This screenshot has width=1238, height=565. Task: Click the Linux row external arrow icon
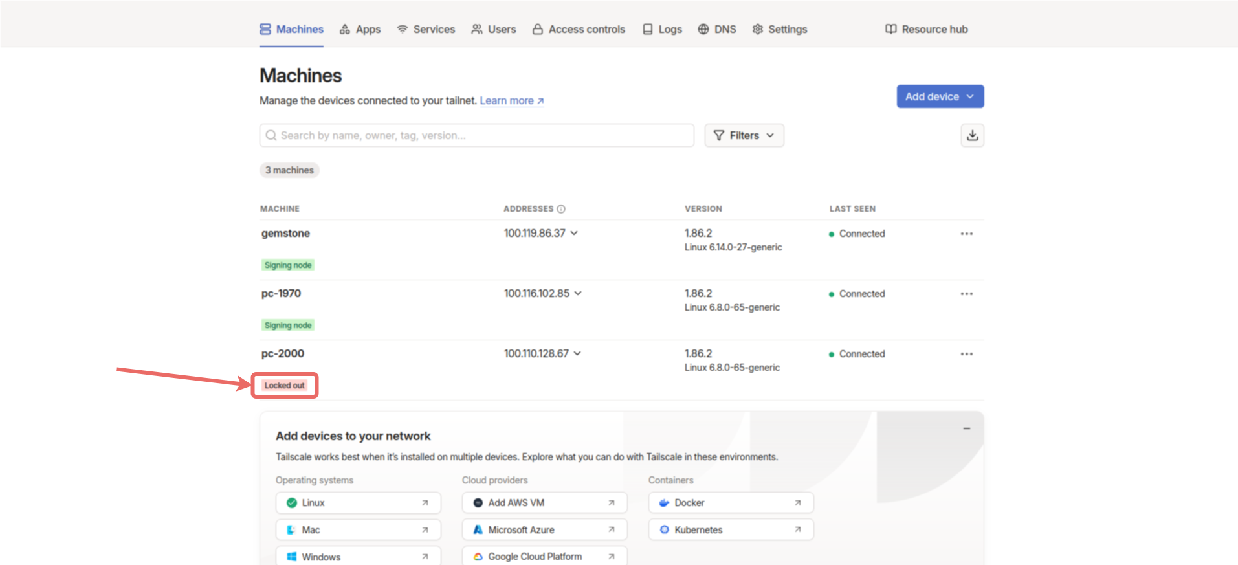pyautogui.click(x=425, y=503)
